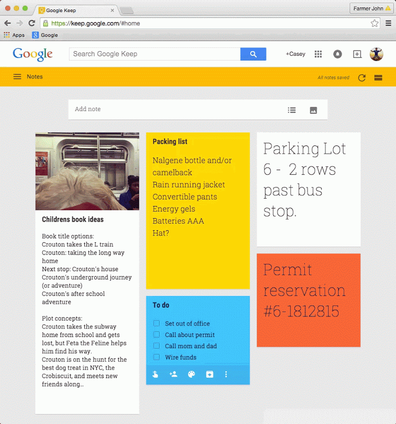Image resolution: width=396 pixels, height=424 pixels.
Task: Open the Parking Lot 6 note
Action: pos(309,189)
